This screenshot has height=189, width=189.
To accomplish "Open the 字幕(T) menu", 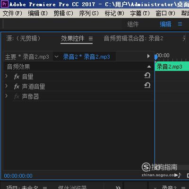I will (x=140, y=14).
